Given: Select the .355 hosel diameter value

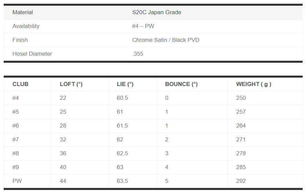Looking at the screenshot, I should click(138, 54).
